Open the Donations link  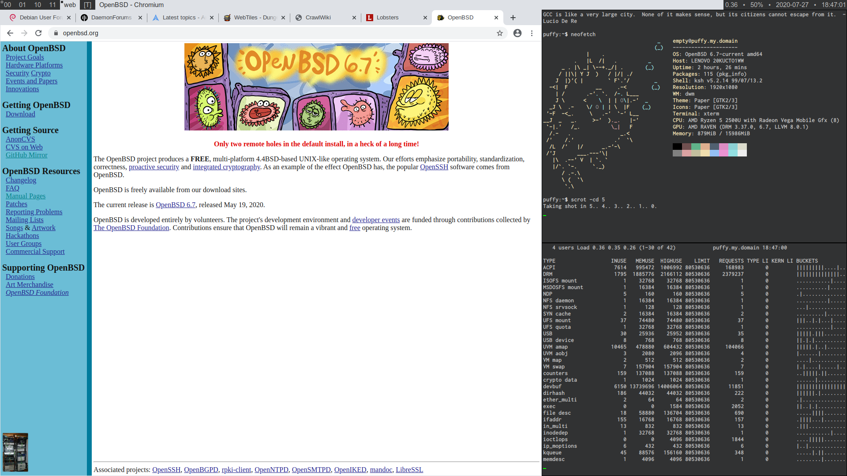pos(20,277)
